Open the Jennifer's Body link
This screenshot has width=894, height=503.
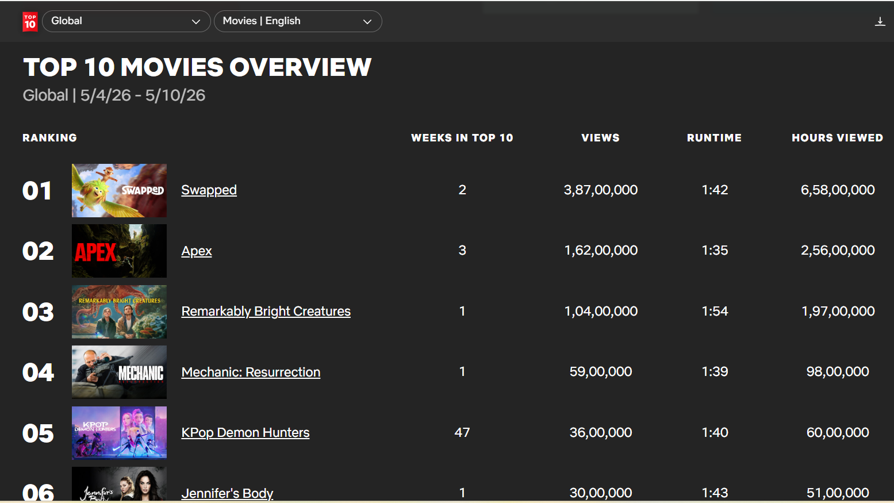click(x=227, y=493)
